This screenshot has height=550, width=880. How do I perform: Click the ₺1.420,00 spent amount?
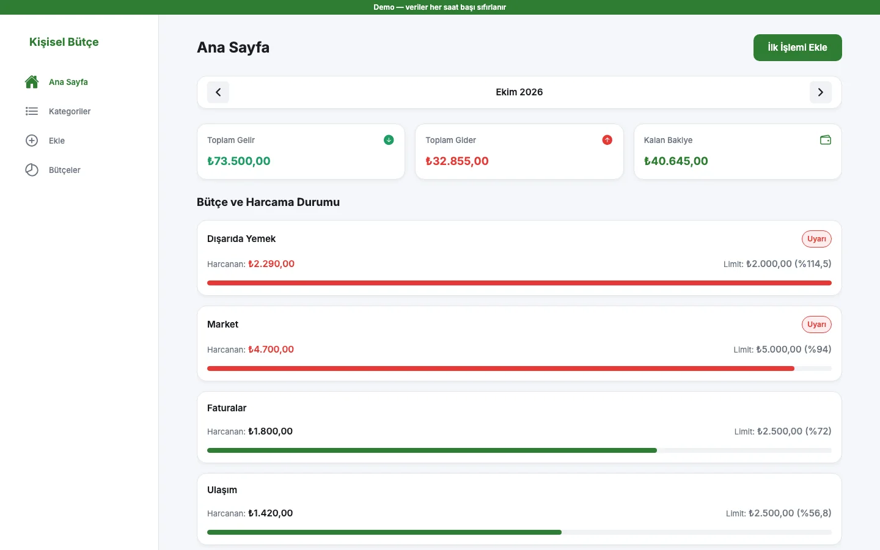click(x=270, y=513)
